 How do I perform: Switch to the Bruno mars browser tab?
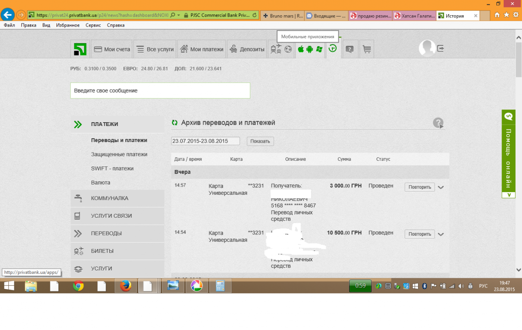pyautogui.click(x=282, y=16)
